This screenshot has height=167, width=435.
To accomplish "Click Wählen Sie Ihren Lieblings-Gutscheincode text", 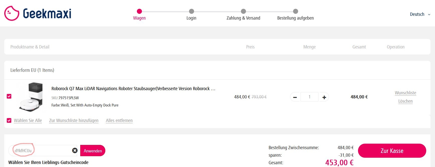I will pyautogui.click(x=48, y=162).
